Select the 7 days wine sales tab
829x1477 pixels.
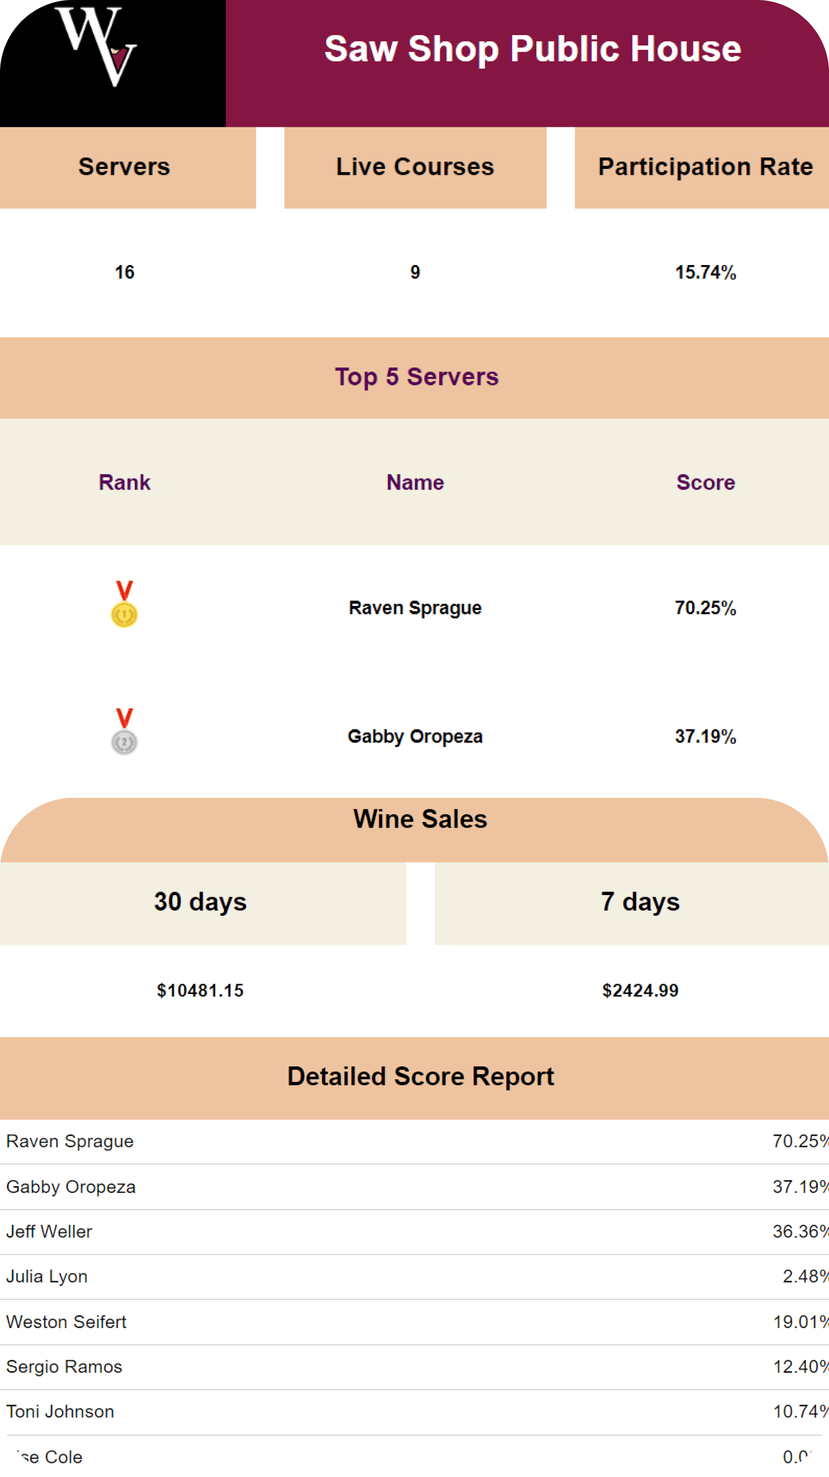tap(639, 902)
